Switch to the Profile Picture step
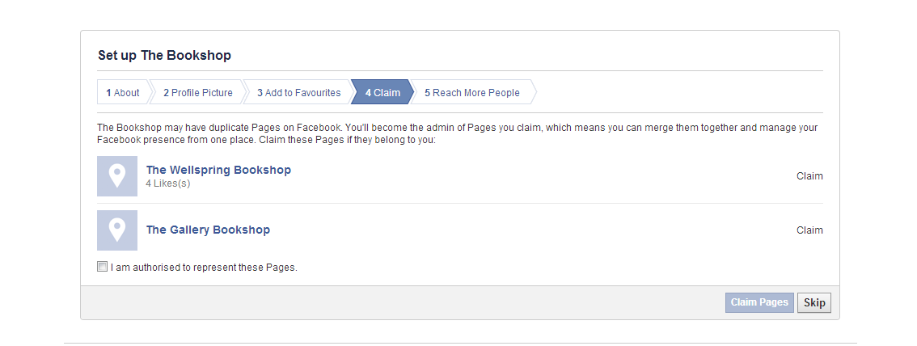Screen dimensions: 917x346 pos(197,92)
